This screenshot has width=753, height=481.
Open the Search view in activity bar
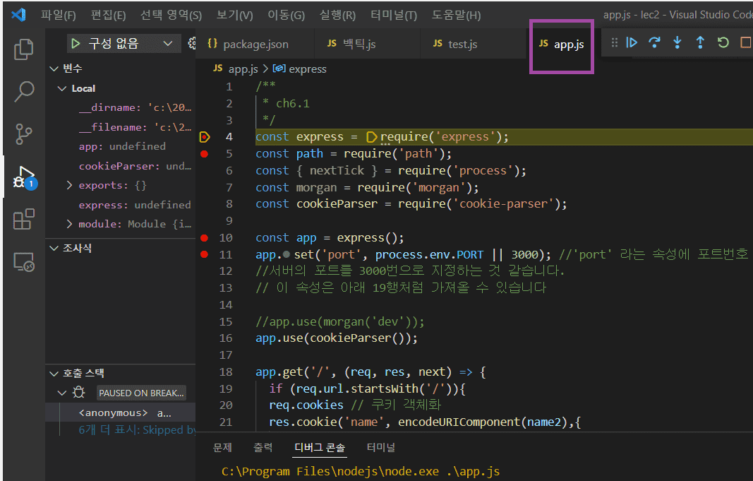tap(24, 91)
